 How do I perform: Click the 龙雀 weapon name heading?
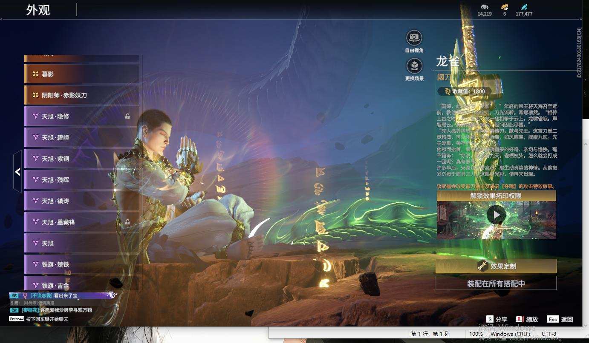[448, 61]
